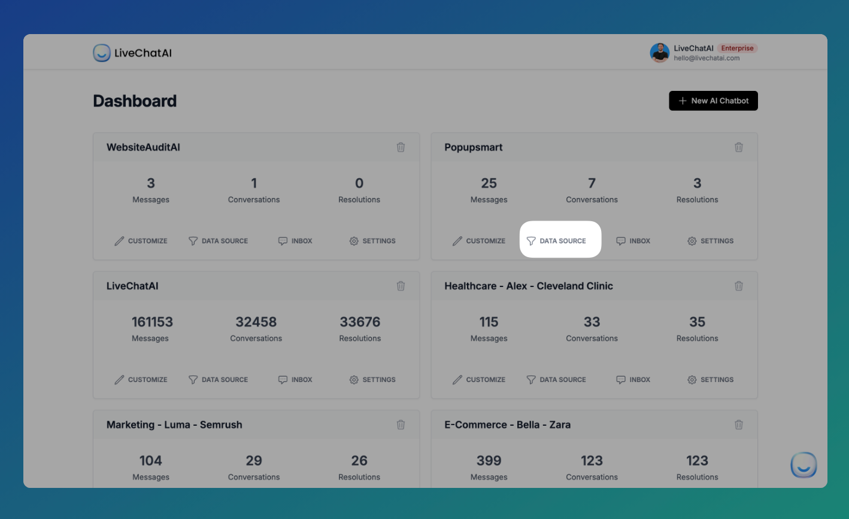
Task: Open Settings for Healthcare - Alex chatbot
Action: click(x=711, y=380)
